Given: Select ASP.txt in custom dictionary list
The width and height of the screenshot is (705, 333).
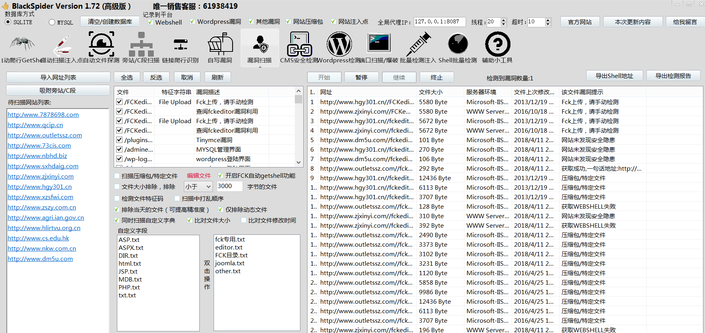Looking at the screenshot, I should (x=129, y=240).
